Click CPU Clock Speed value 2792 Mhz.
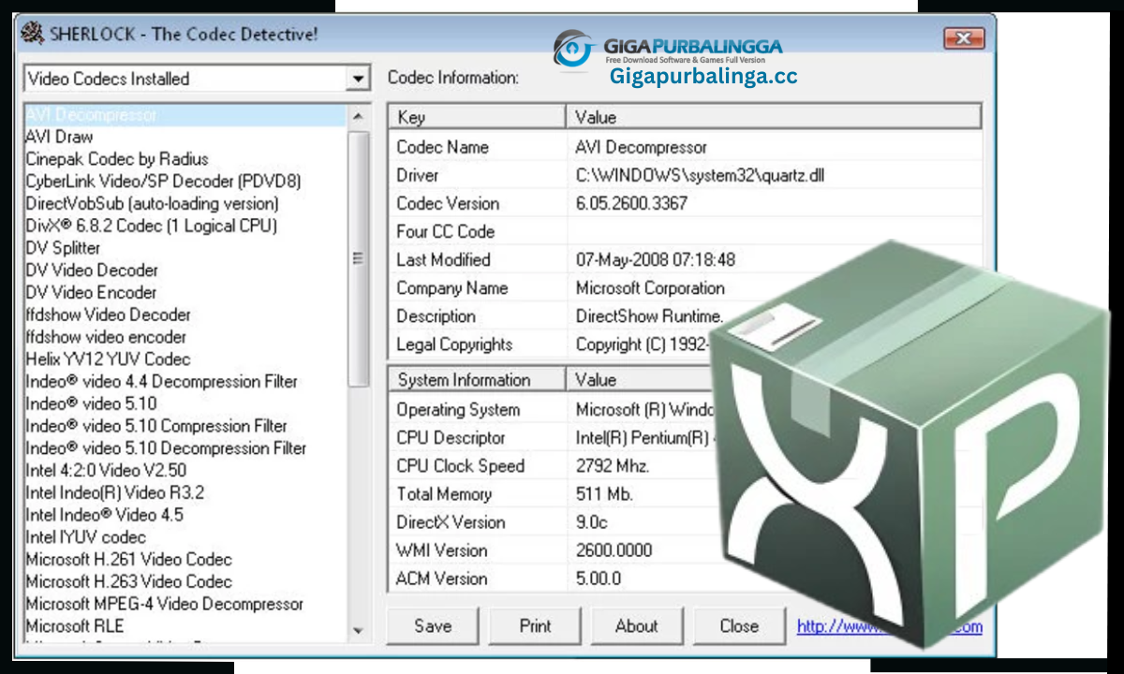This screenshot has height=674, width=1124. [x=613, y=465]
